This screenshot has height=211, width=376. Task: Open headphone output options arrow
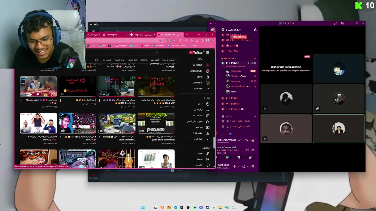point(247,166)
